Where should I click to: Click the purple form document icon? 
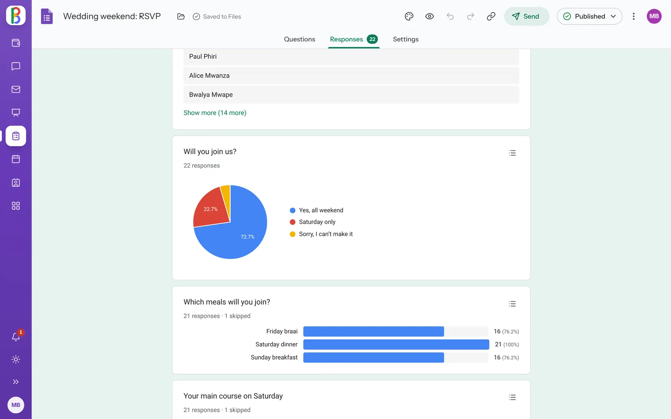coord(47,16)
